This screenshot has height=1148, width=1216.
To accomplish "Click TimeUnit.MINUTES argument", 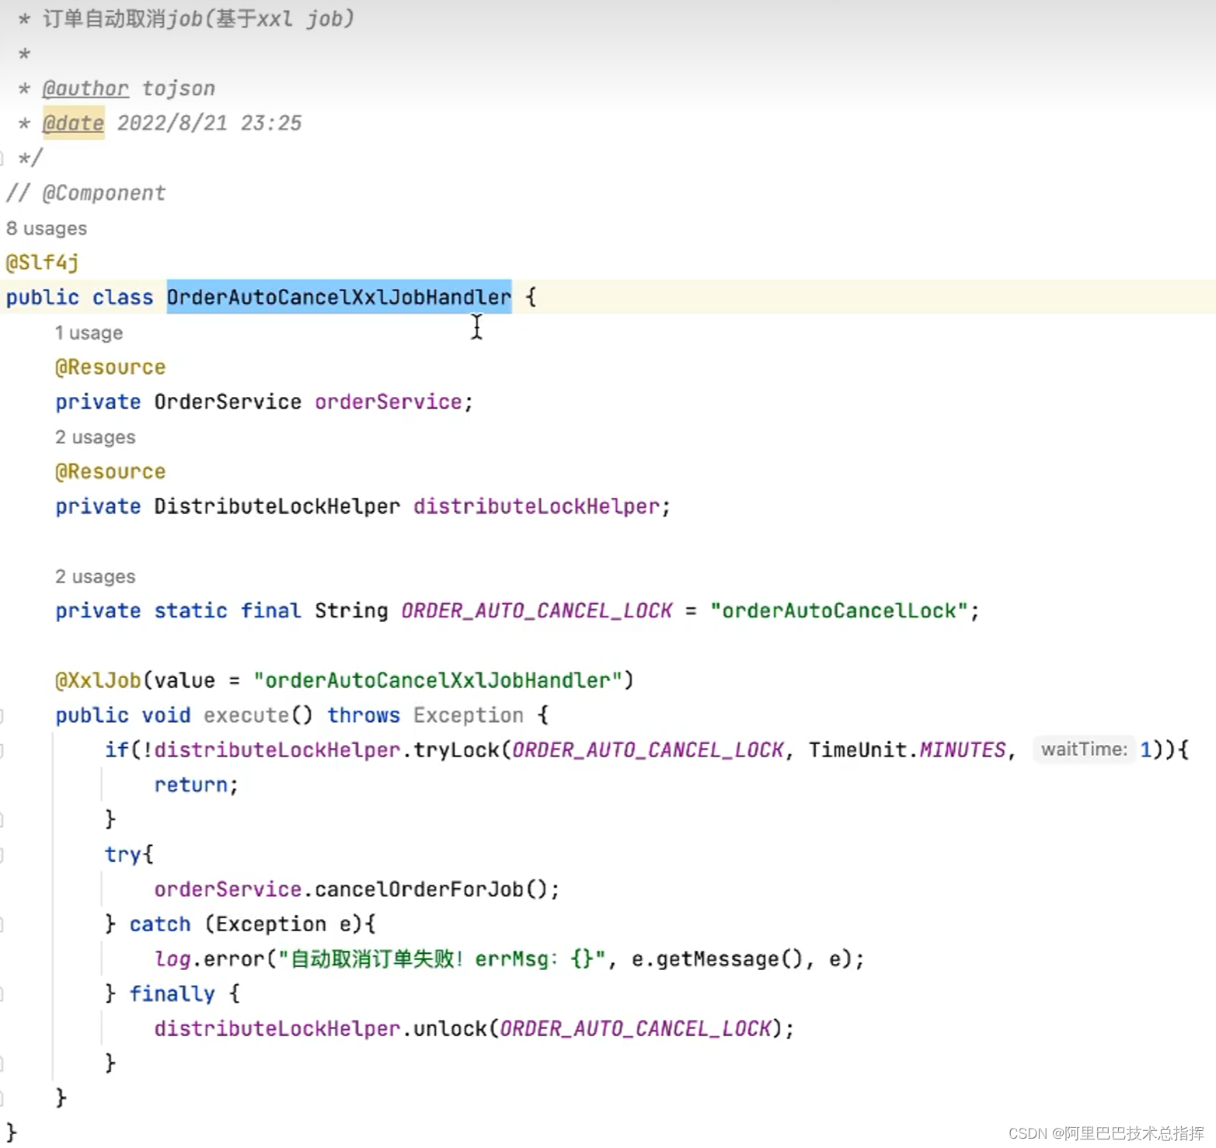I will (x=907, y=750).
